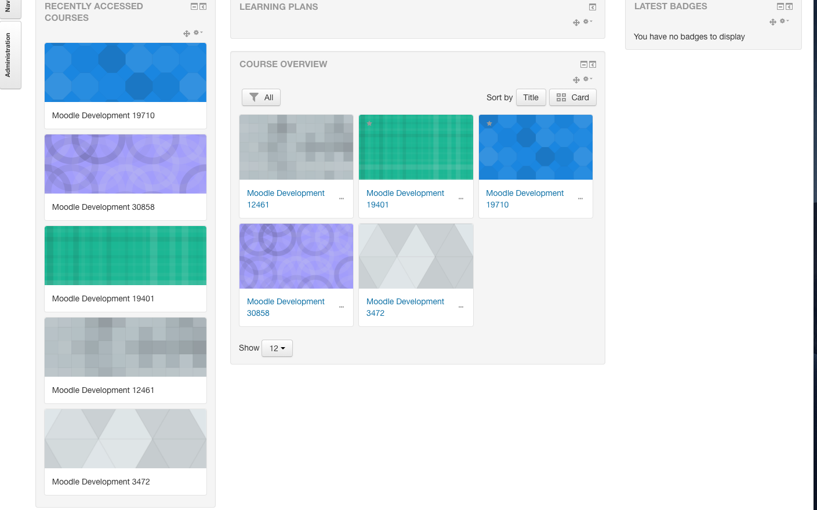Viewport: 817px width, 510px height.
Task: Click gray triangles card image in Course Overview
Action: [x=416, y=256]
